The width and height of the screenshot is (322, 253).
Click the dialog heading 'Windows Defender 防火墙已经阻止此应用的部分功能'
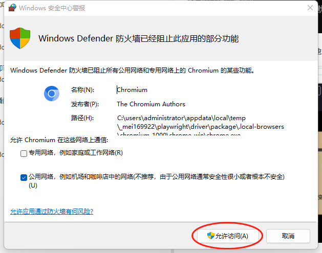[x=139, y=38]
